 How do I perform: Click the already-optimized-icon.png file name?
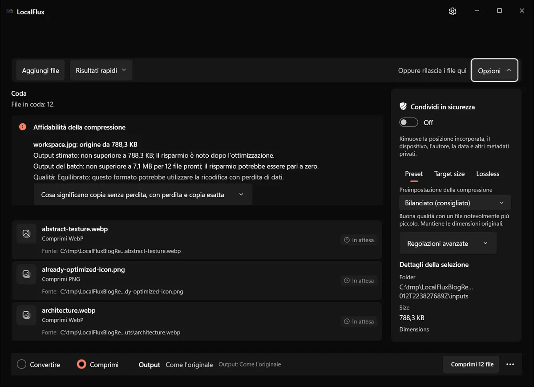coord(83,269)
